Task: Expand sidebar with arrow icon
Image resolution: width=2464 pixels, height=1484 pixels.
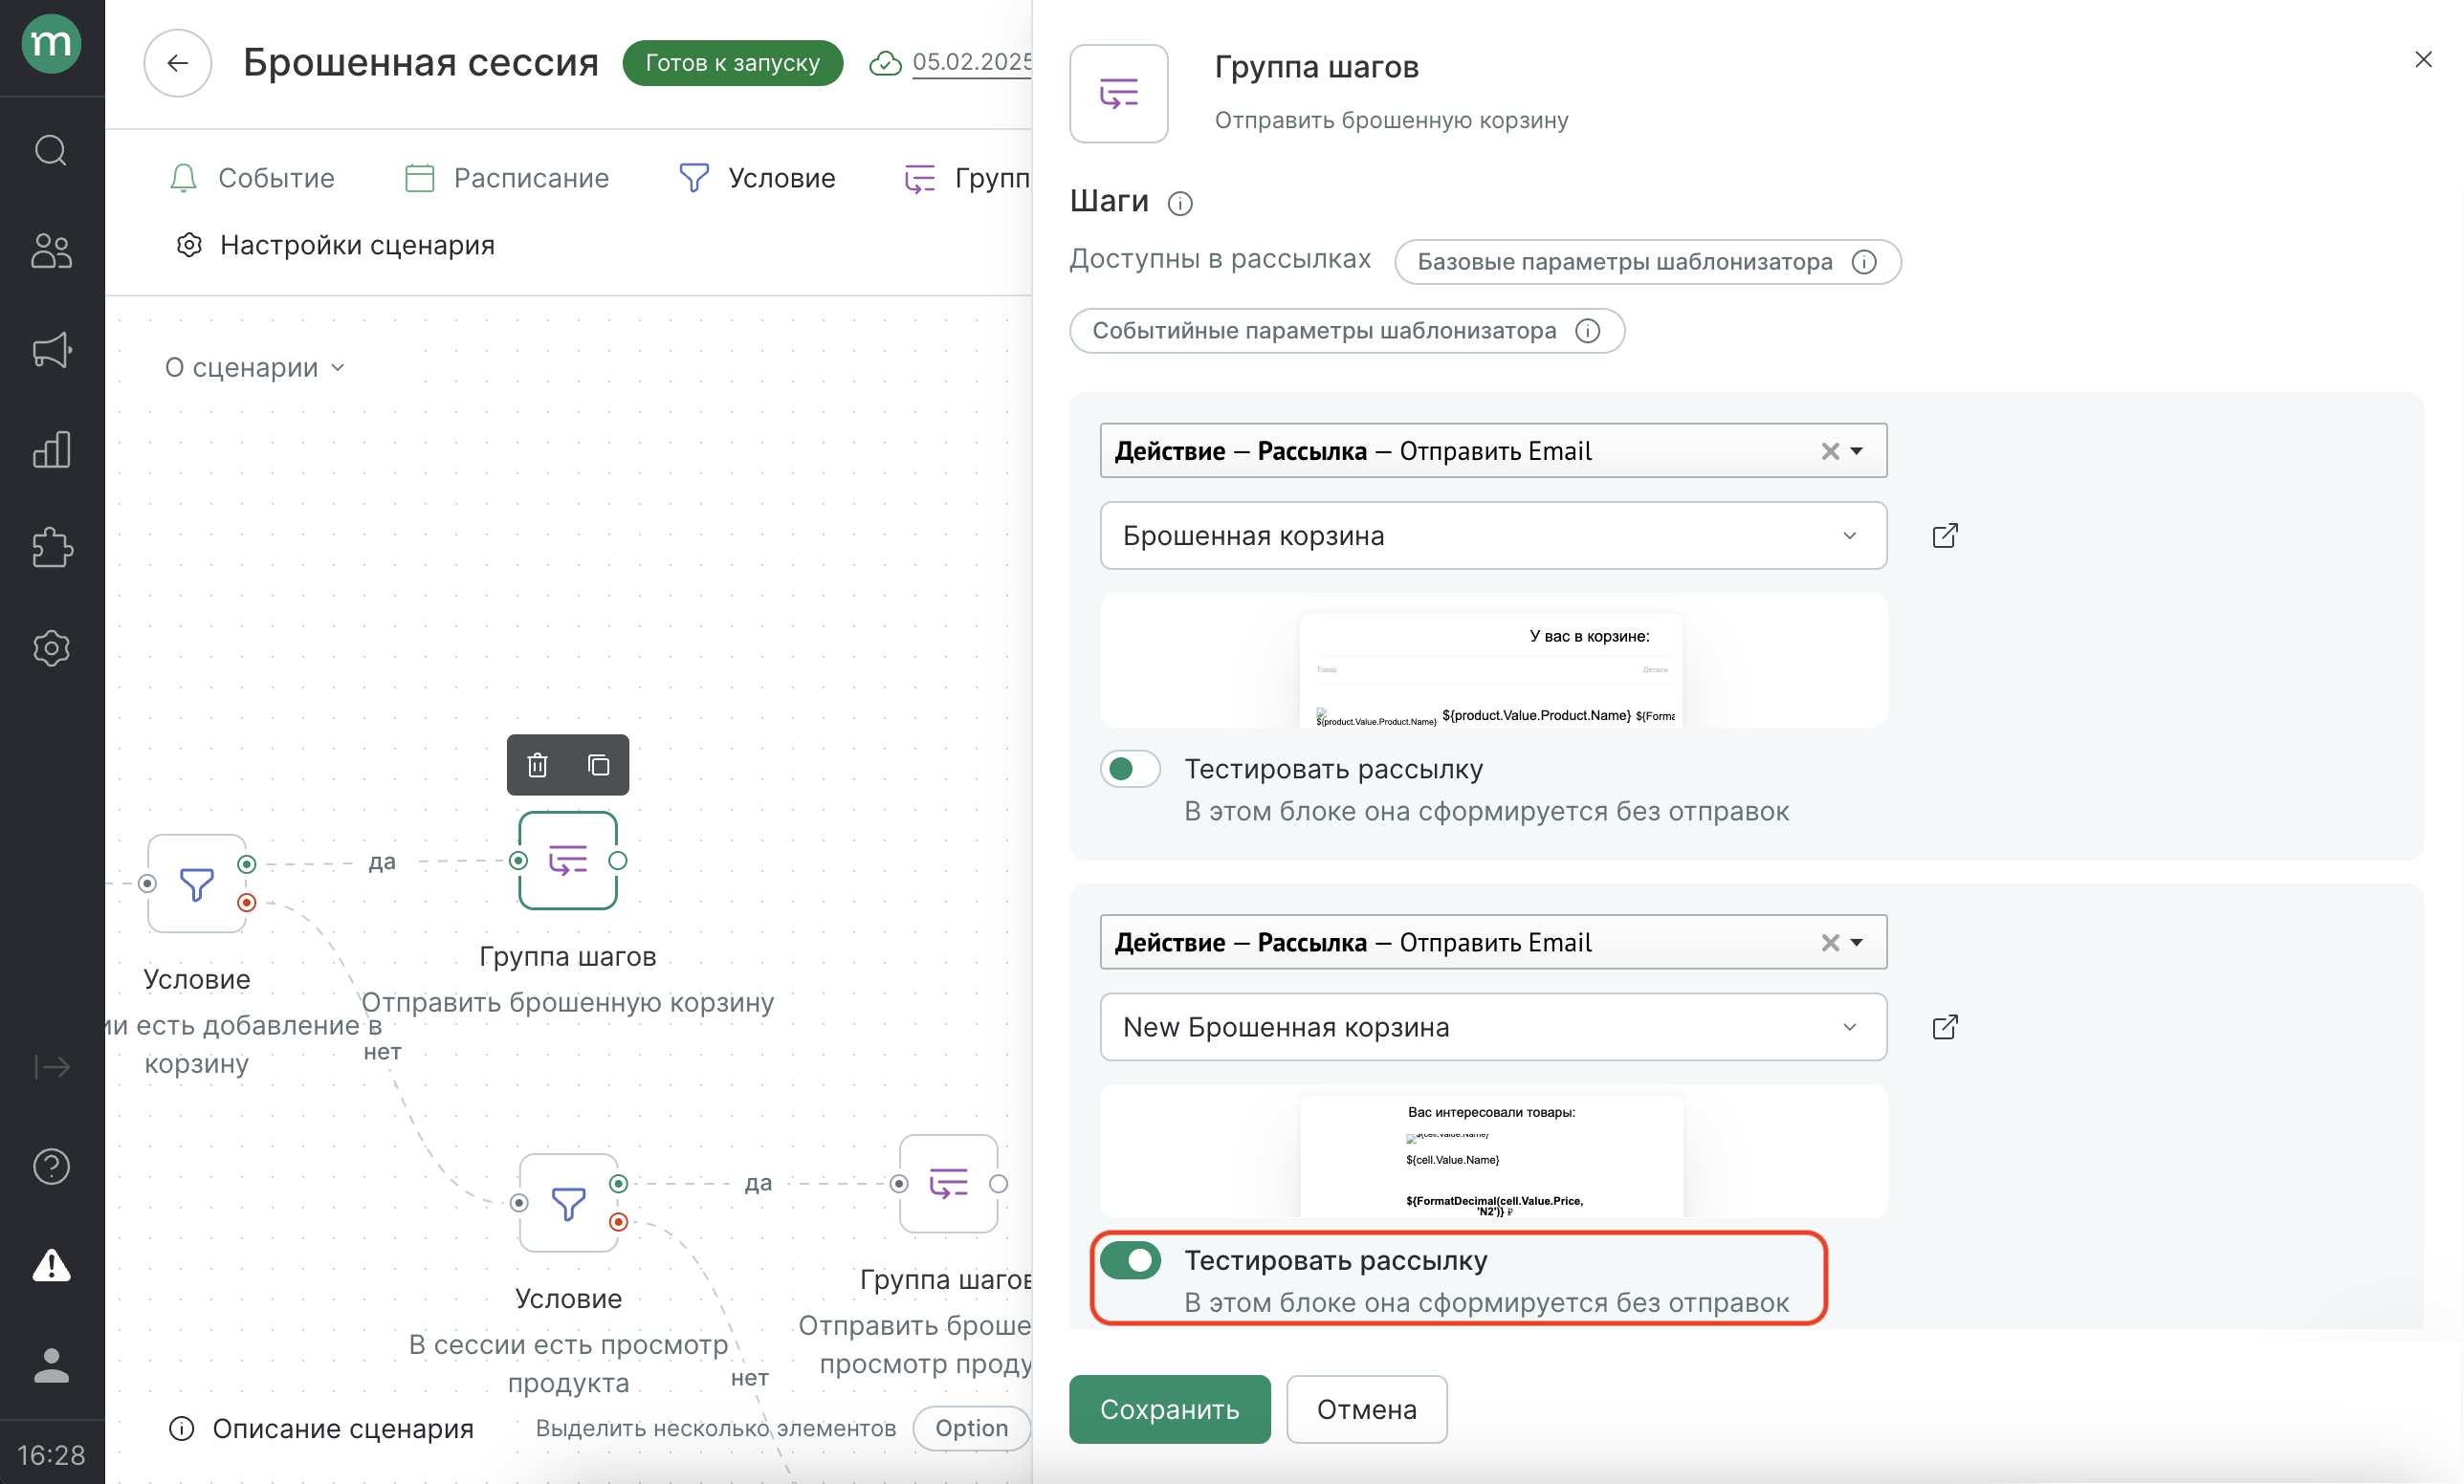Action: [x=51, y=1067]
